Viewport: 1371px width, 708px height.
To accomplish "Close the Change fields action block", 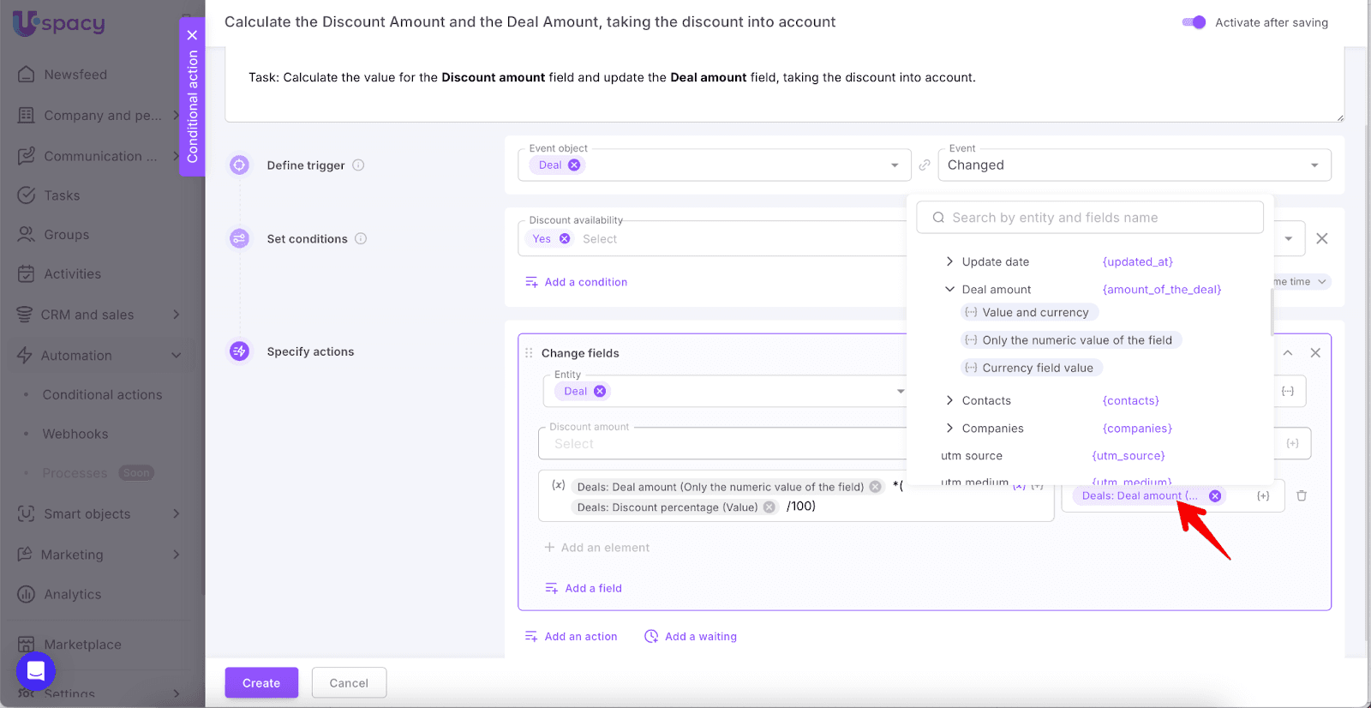I will pos(1315,353).
